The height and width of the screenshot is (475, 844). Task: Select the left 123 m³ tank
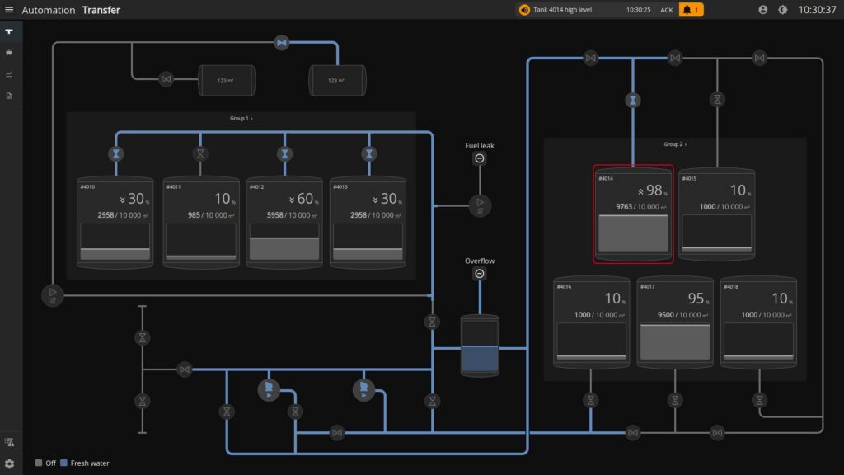point(227,80)
